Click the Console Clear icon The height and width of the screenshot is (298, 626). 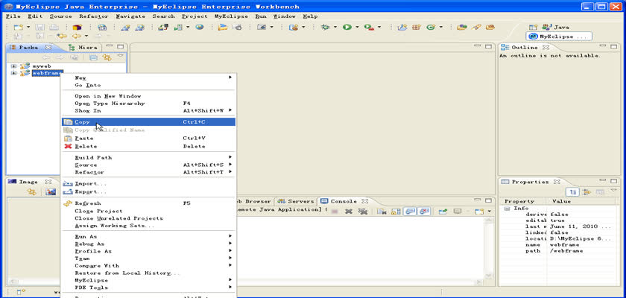(382, 212)
